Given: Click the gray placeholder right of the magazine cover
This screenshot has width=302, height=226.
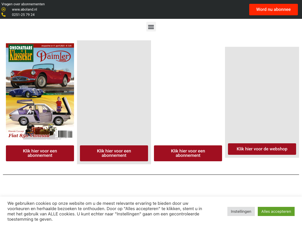Looking at the screenshot, I should pyautogui.click(x=114, y=91).
